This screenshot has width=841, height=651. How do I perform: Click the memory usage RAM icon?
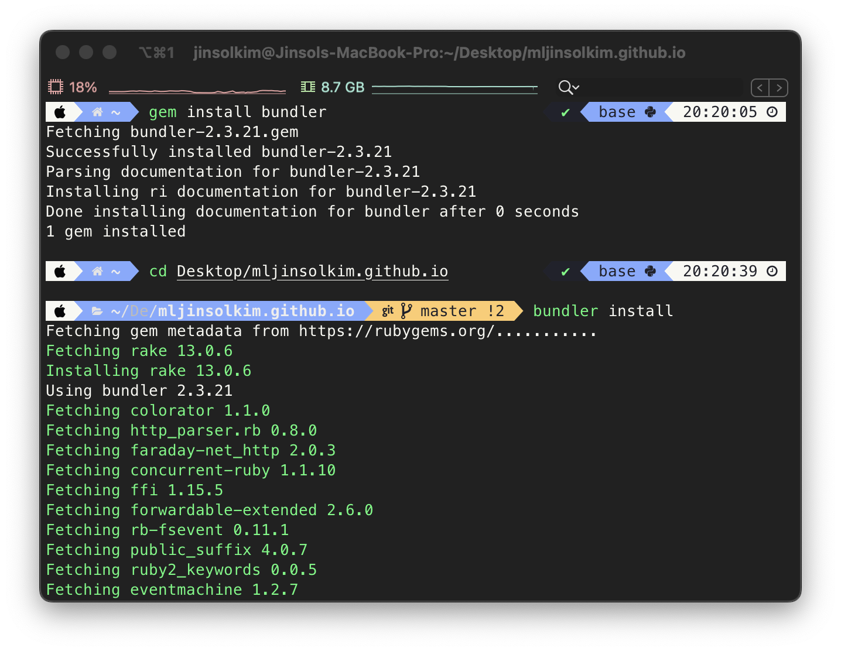click(x=307, y=87)
